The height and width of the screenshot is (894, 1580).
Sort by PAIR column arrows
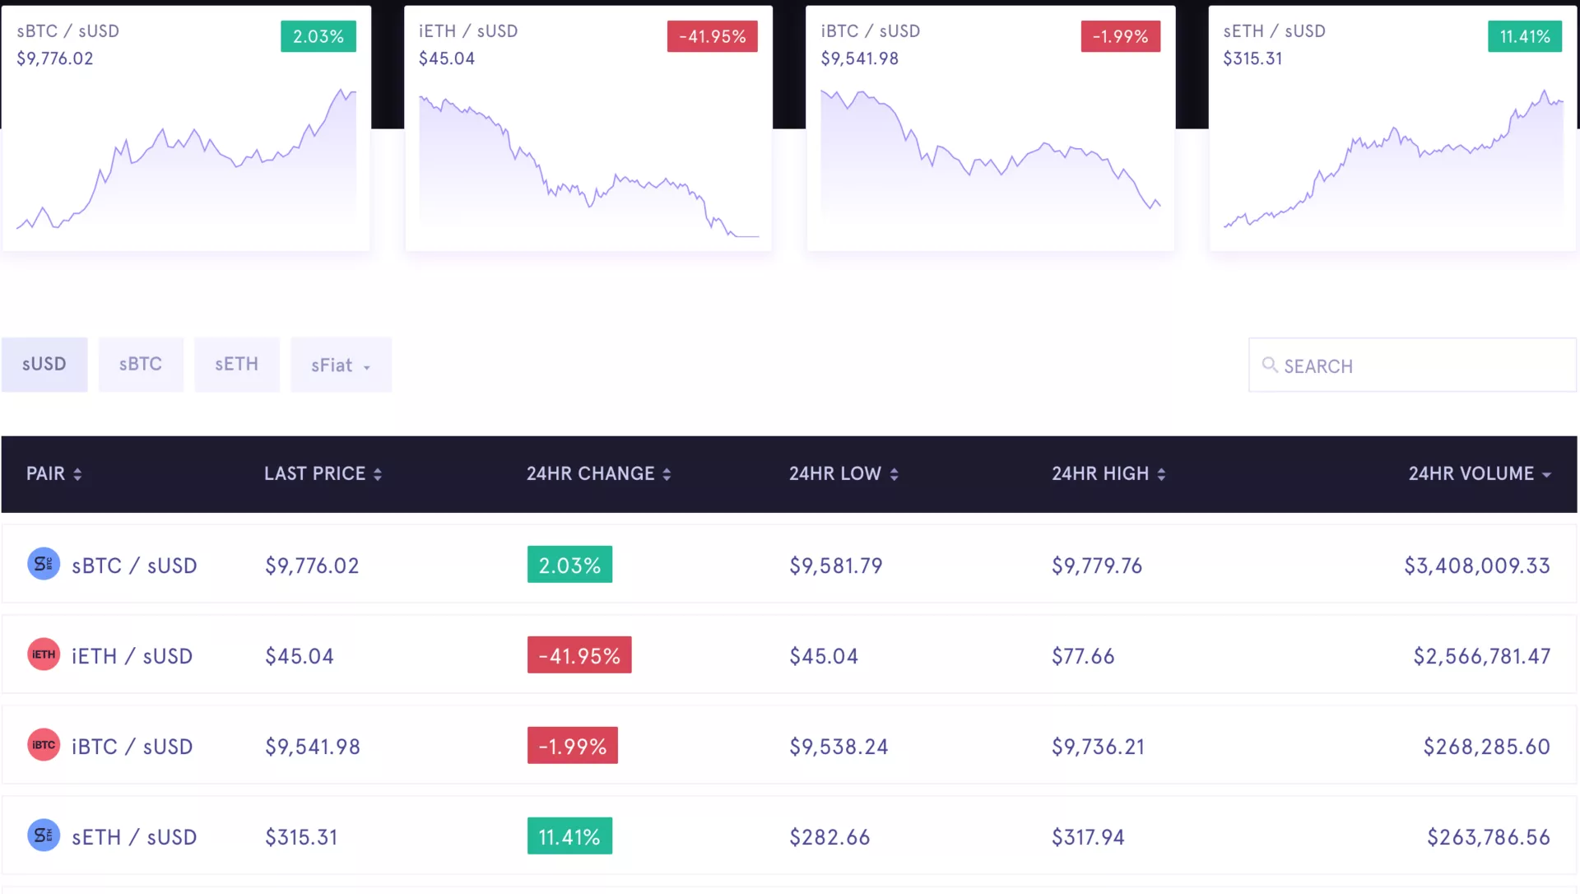[77, 475]
